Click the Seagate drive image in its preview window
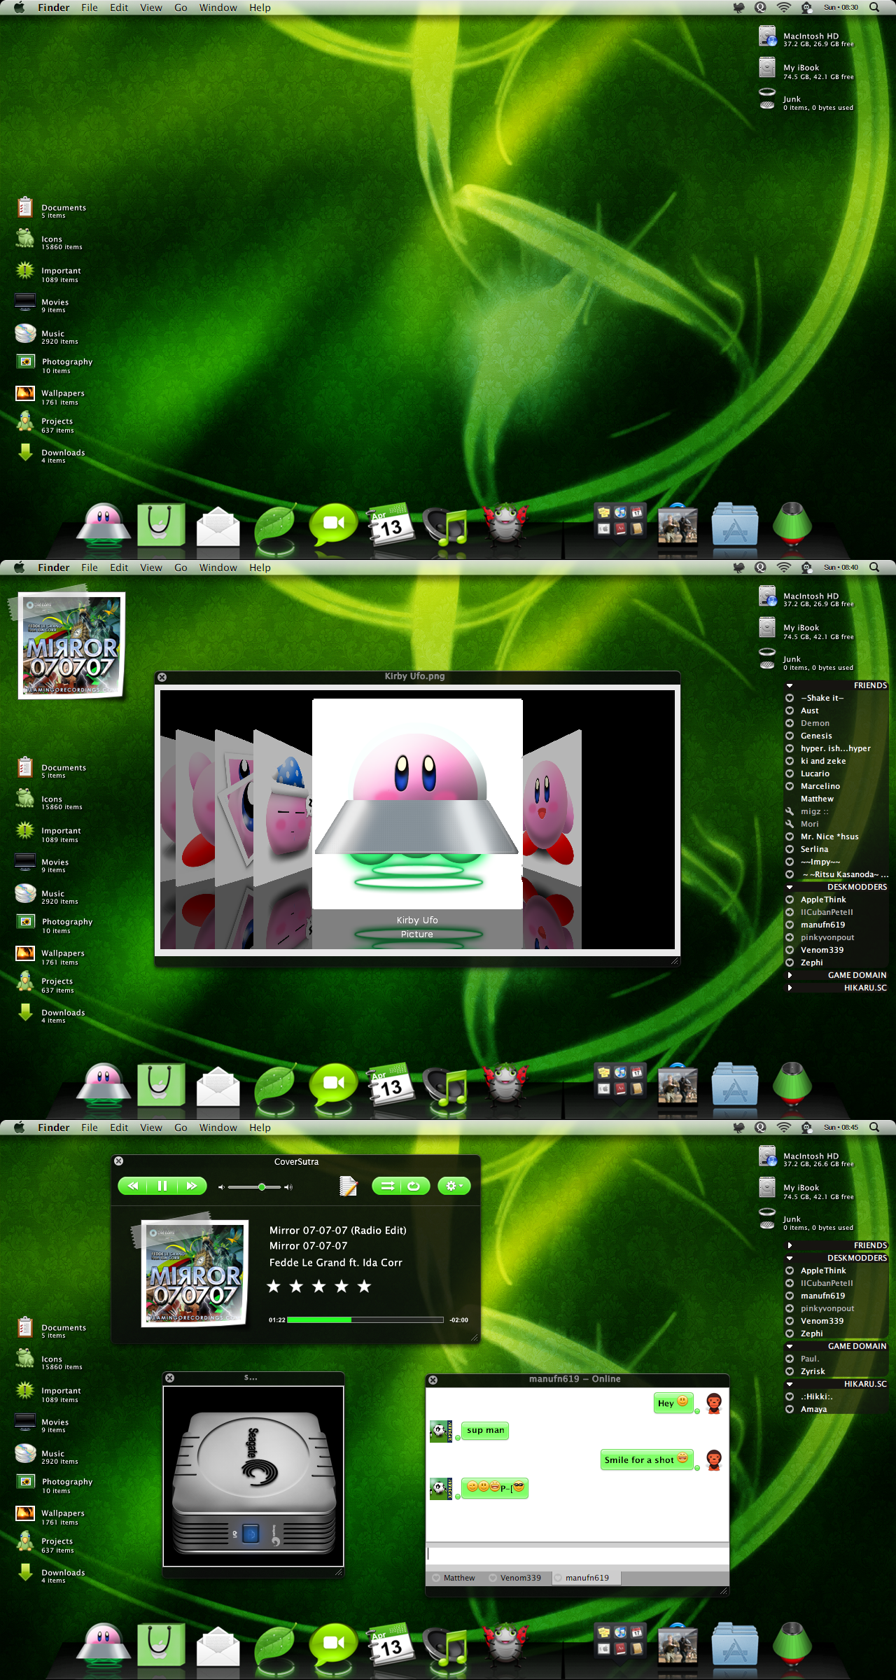This screenshot has width=896, height=1680. coord(253,1476)
